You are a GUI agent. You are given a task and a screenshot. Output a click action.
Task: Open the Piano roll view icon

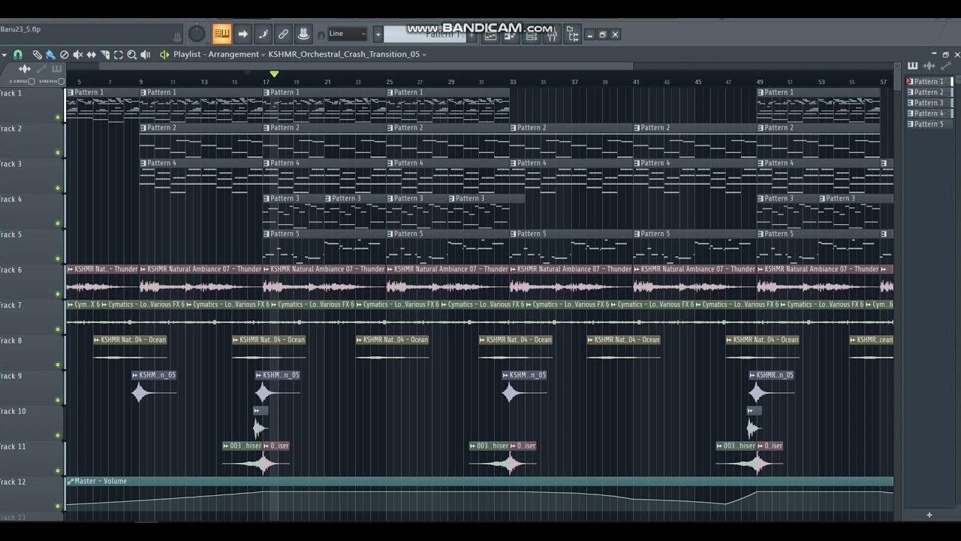510,34
